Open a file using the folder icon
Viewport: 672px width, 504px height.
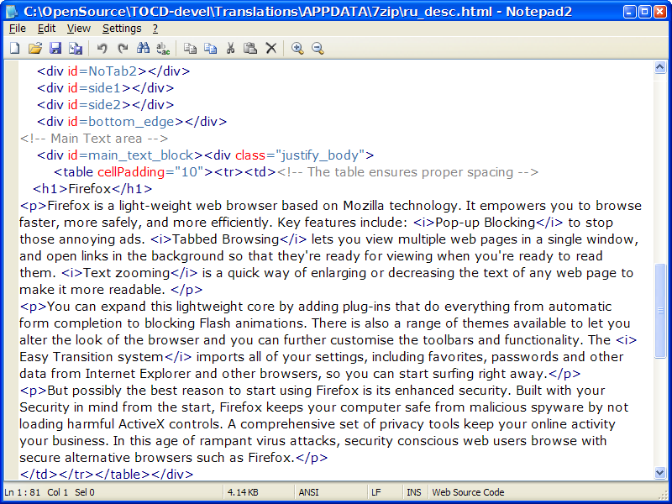click(x=35, y=48)
